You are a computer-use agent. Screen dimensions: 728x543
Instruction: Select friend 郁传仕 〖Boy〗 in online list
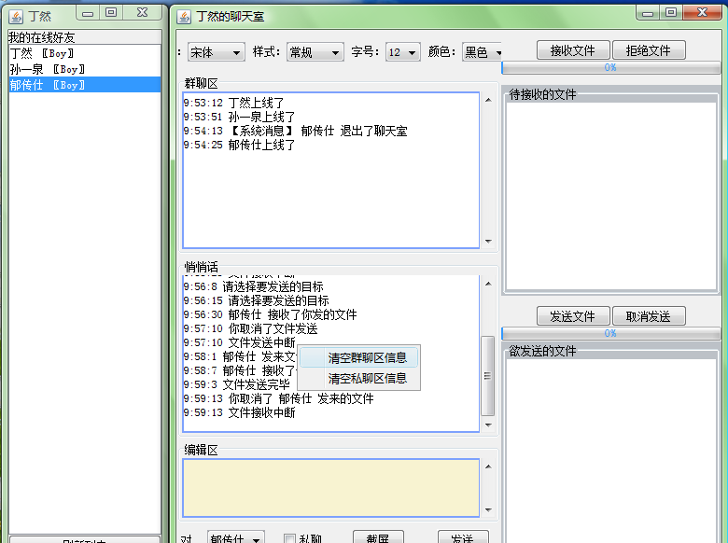click(85, 85)
